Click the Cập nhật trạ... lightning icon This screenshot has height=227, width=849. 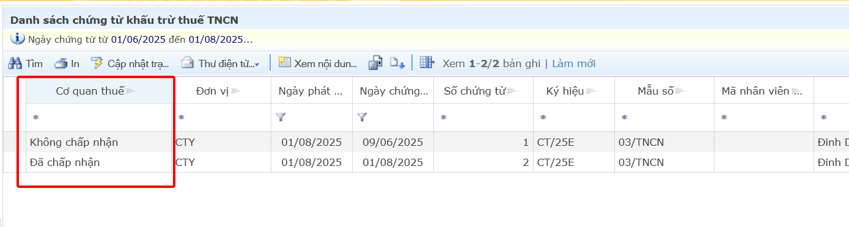point(97,63)
